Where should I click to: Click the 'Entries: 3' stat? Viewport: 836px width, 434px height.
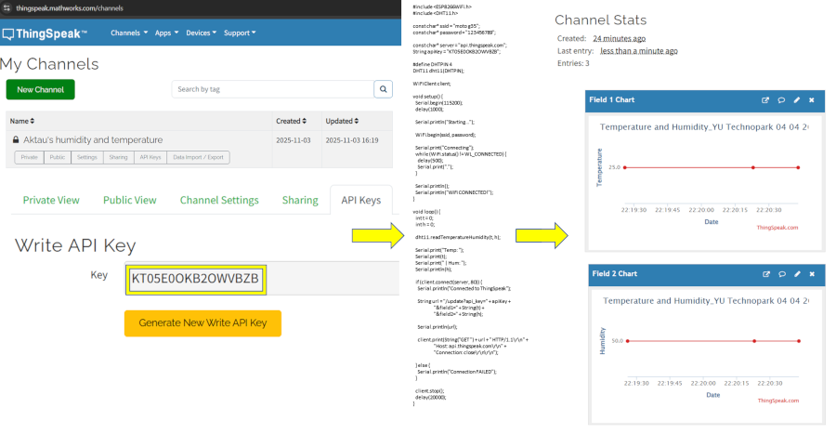[573, 63]
